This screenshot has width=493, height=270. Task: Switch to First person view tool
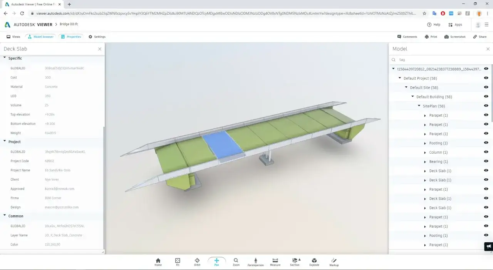256,262
